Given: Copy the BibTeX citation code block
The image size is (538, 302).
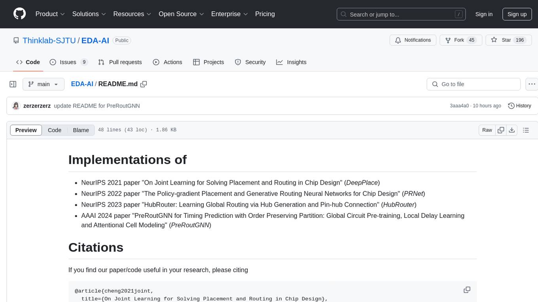Looking at the screenshot, I should click(467, 290).
